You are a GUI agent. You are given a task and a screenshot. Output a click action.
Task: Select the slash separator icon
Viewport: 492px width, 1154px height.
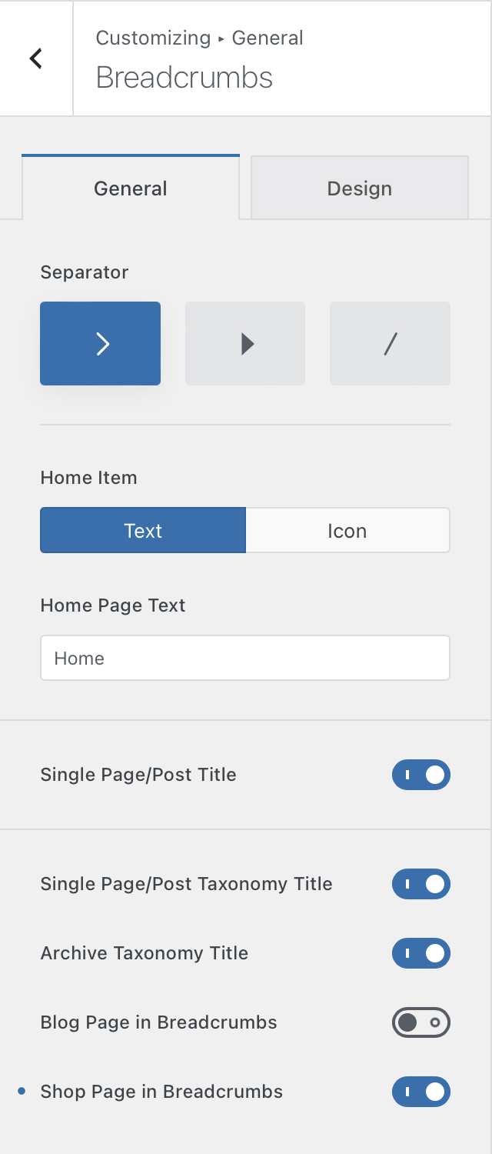[x=390, y=343]
